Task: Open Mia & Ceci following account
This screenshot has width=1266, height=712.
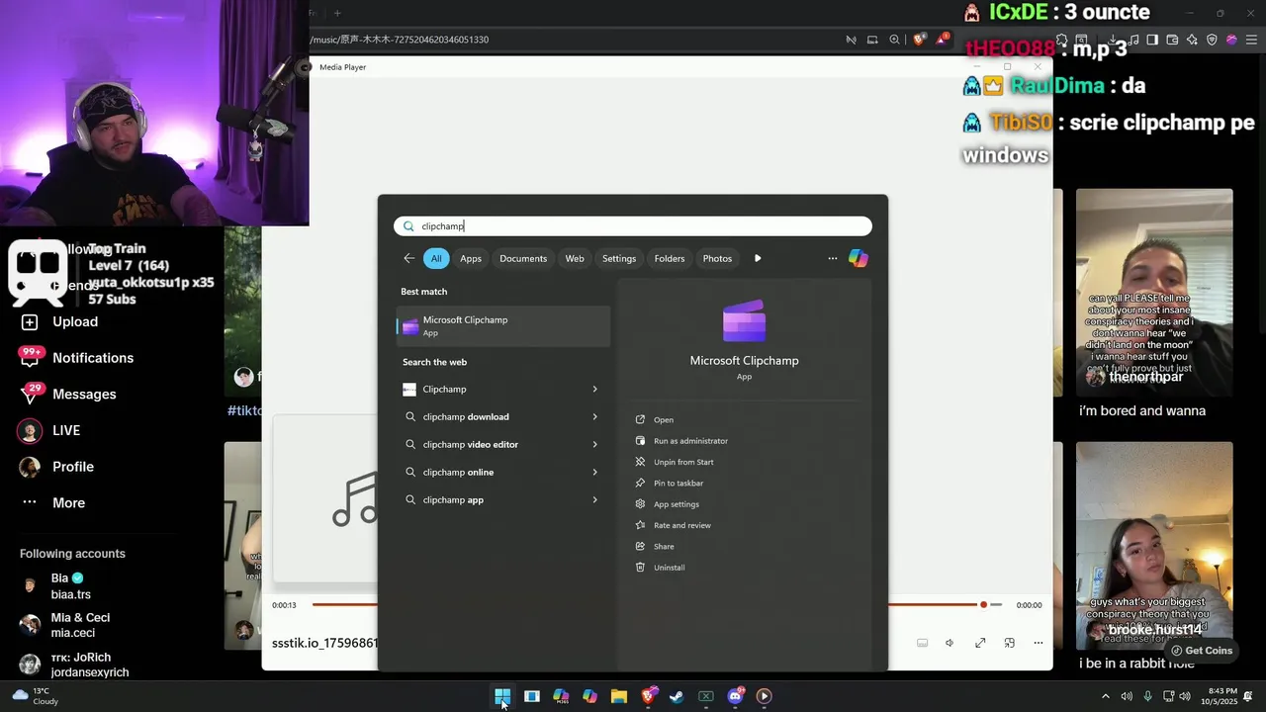Action: coord(66,625)
